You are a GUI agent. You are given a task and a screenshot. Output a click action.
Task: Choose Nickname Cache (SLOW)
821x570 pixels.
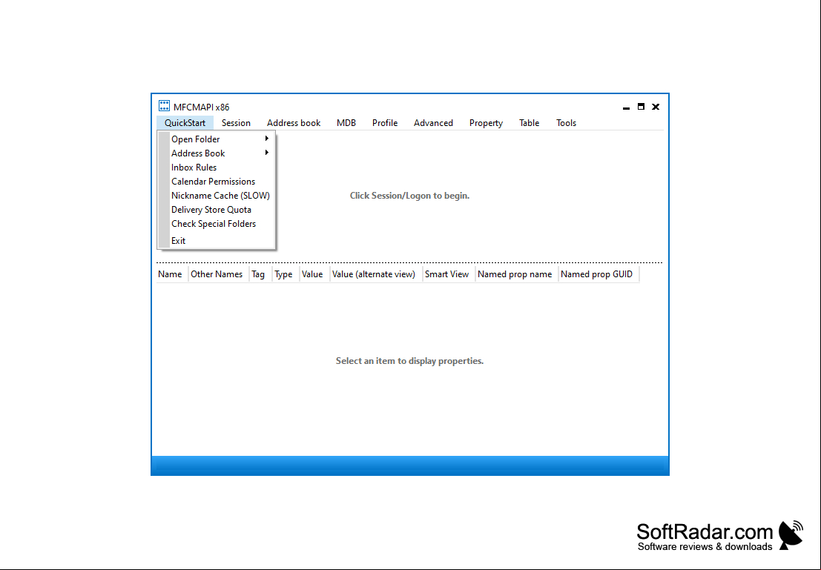click(x=217, y=196)
